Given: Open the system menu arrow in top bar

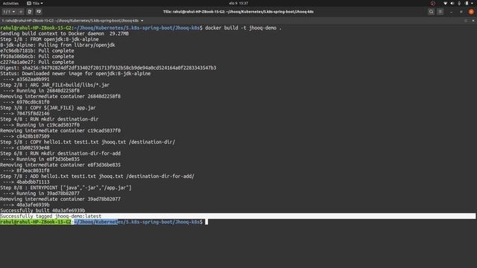Looking at the screenshot, I should 473,3.
